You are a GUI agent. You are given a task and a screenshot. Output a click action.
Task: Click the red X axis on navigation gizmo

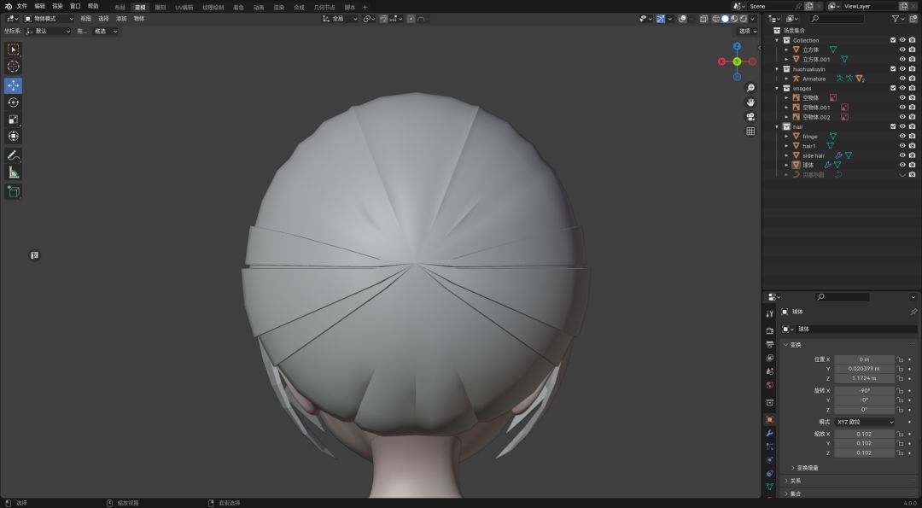coord(722,61)
